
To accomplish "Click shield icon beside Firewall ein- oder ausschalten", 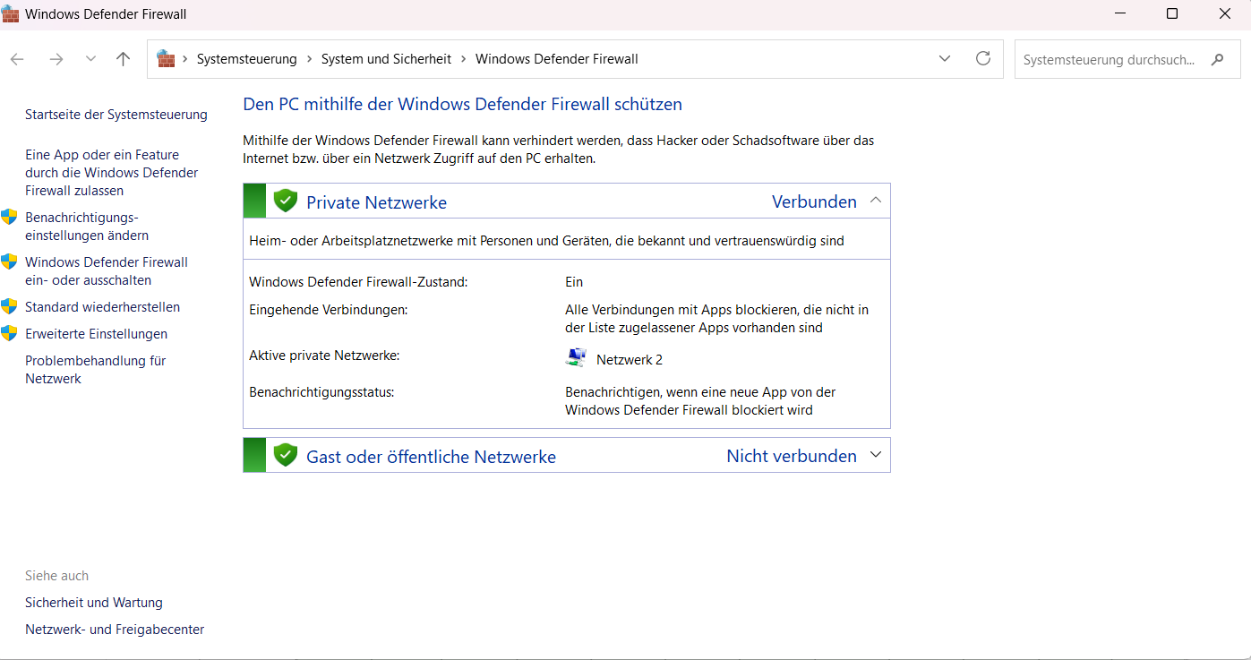I will tap(9, 261).
